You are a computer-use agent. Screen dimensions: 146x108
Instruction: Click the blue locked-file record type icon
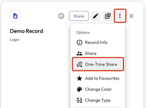pos(15,16)
